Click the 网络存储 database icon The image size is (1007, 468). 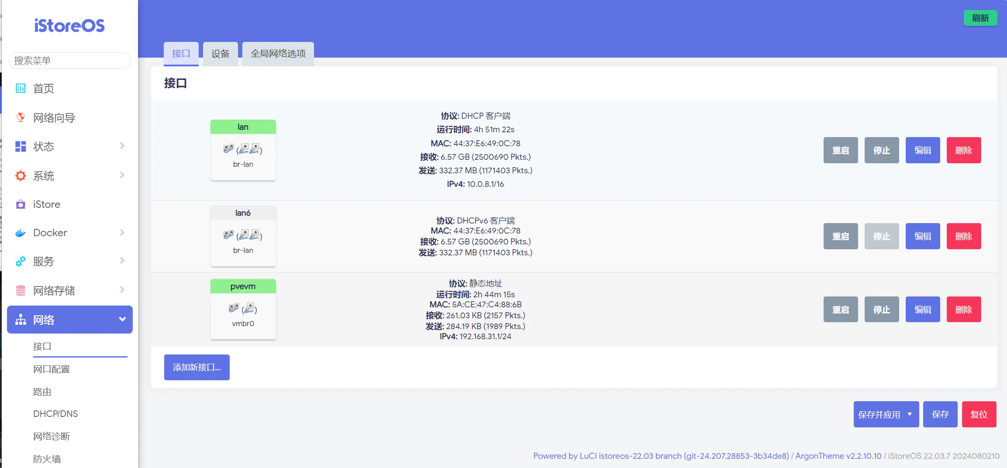coord(21,291)
